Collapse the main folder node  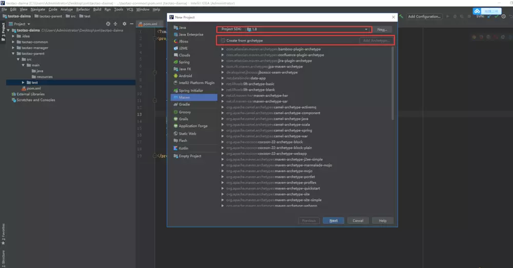(x=23, y=65)
